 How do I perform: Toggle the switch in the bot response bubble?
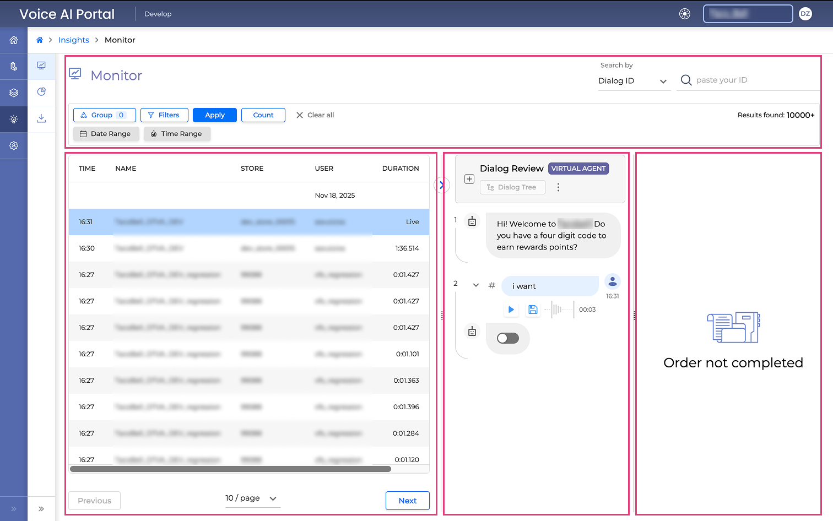click(507, 338)
